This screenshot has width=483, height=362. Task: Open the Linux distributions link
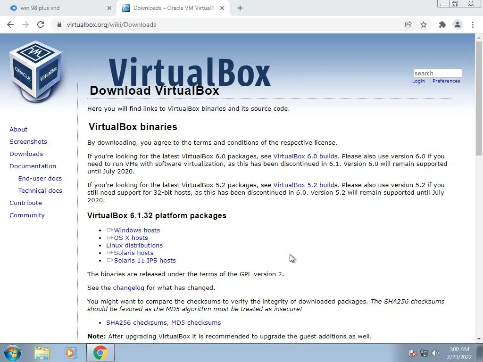point(134,245)
